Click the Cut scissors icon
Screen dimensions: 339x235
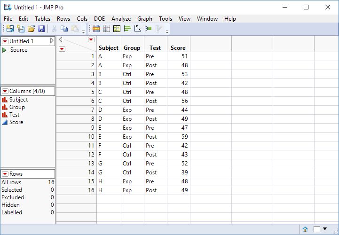pyautogui.click(x=54, y=29)
